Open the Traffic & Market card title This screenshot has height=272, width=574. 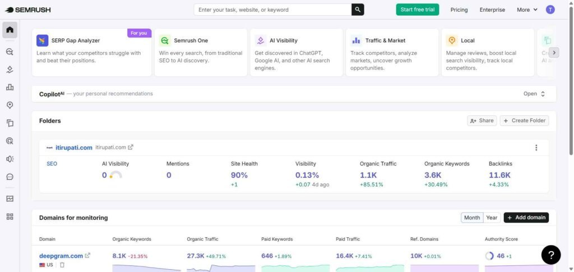pos(385,41)
